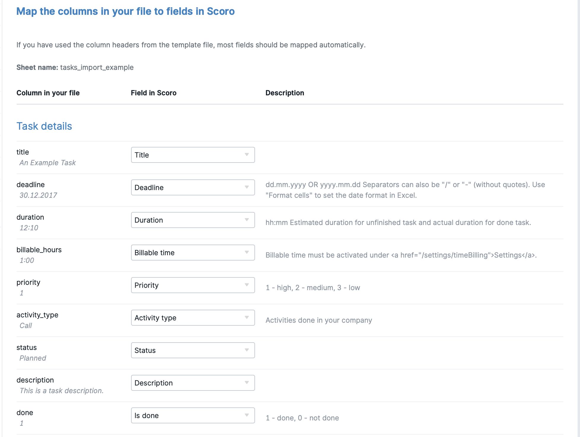The width and height of the screenshot is (580, 437).
Task: Click the 'priority' column name
Action: 28,282
